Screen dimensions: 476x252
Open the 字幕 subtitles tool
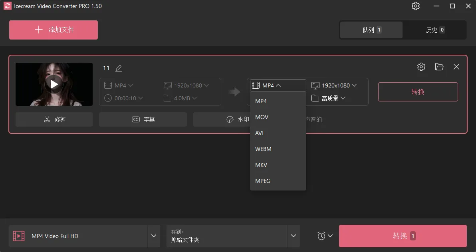click(143, 119)
